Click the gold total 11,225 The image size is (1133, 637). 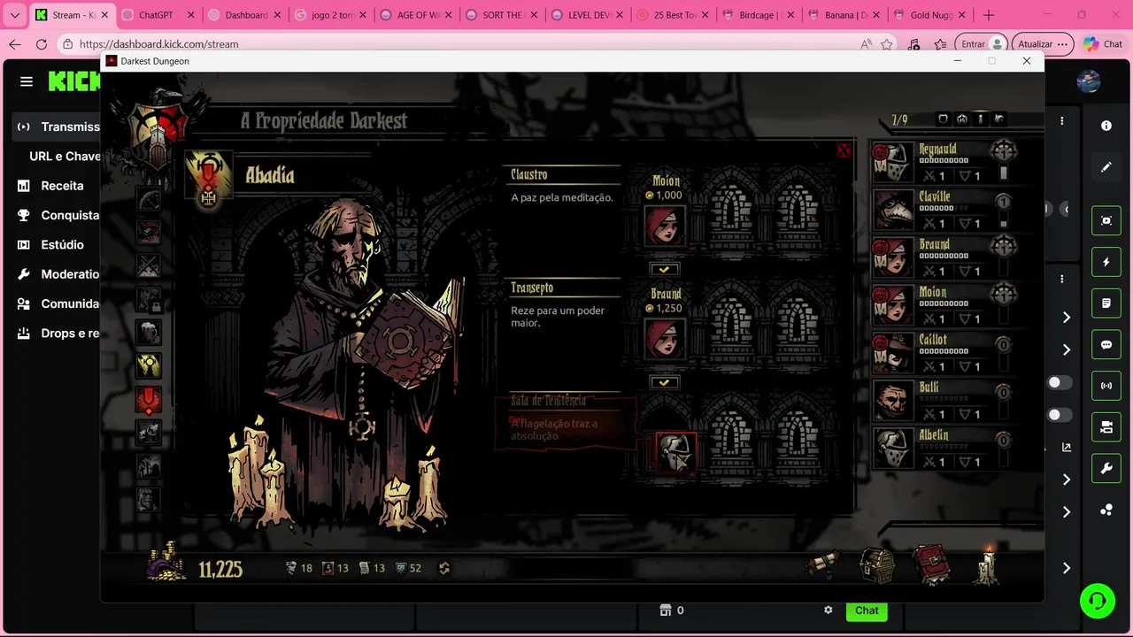point(220,569)
